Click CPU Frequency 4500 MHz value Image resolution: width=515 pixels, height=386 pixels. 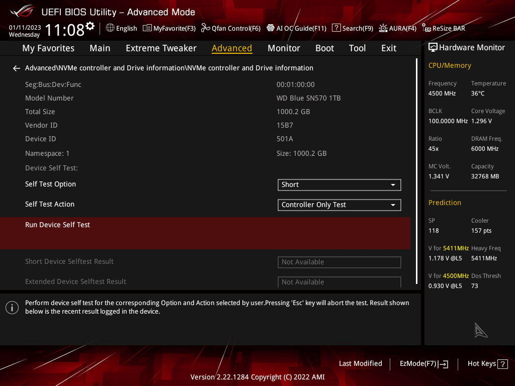442,93
